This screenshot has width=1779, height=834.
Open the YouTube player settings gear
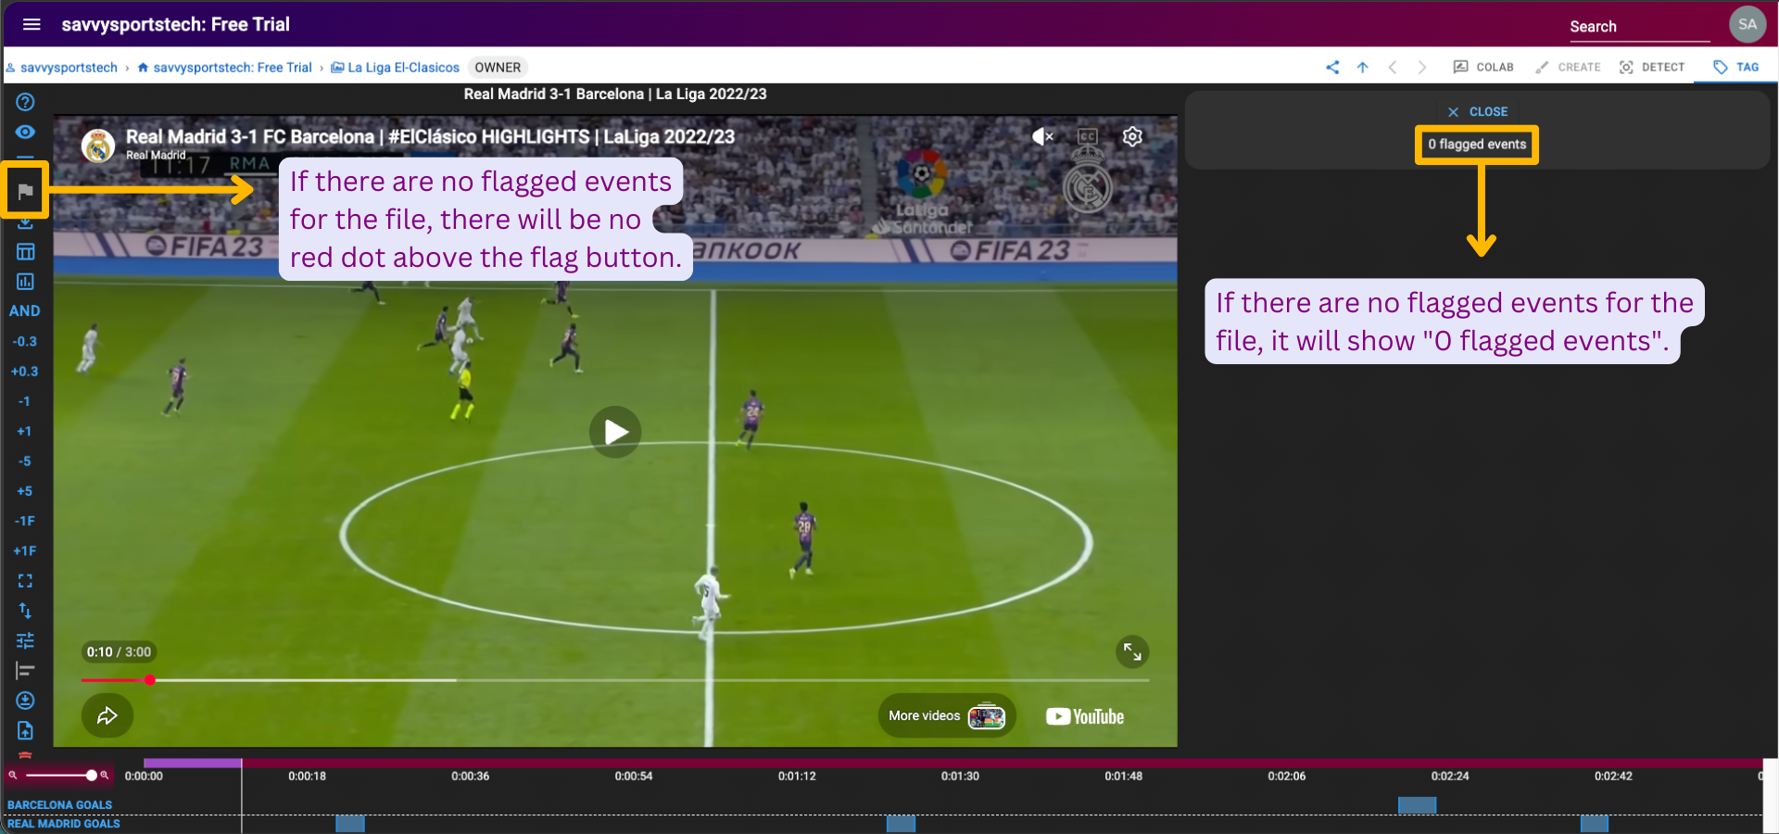(x=1132, y=137)
